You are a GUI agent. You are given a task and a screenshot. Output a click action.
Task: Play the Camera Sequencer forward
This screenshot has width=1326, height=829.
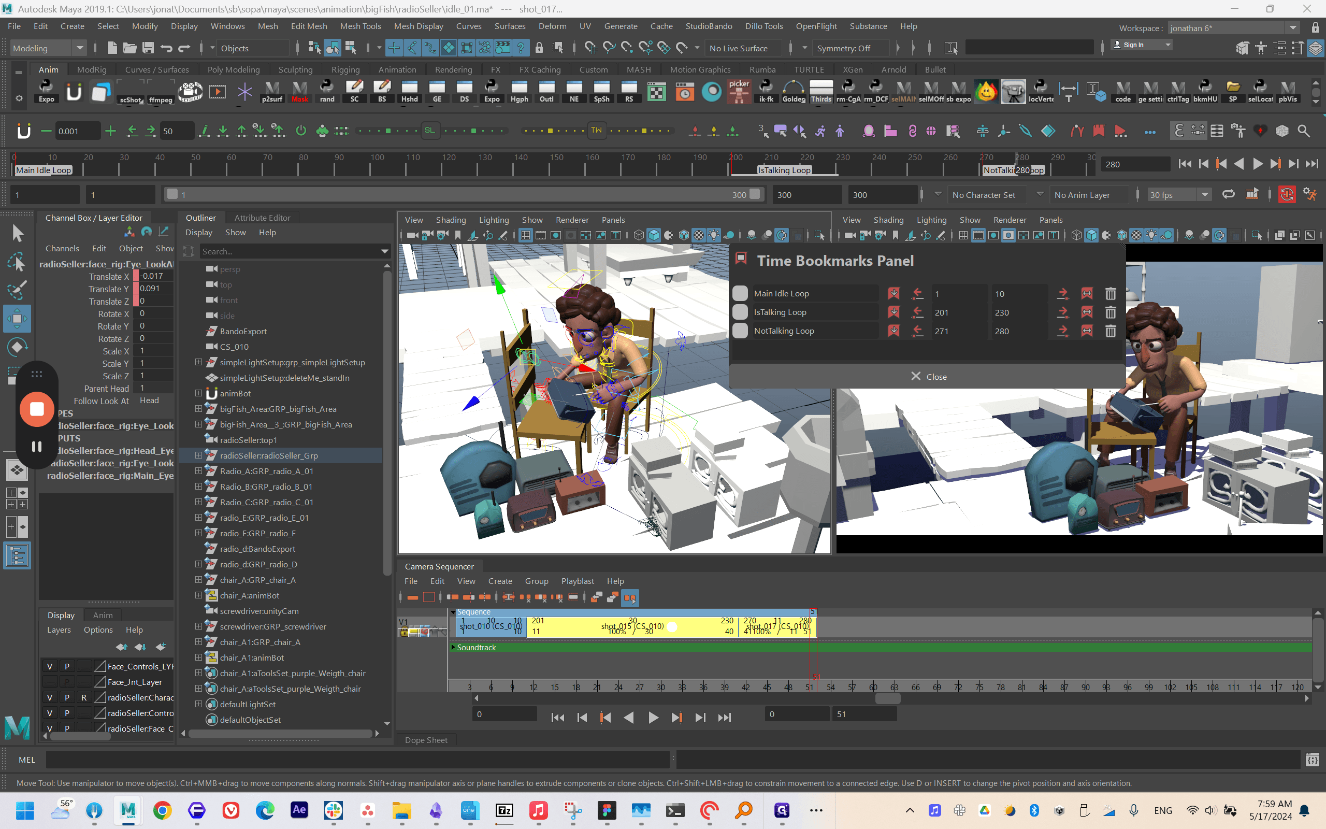[653, 717]
